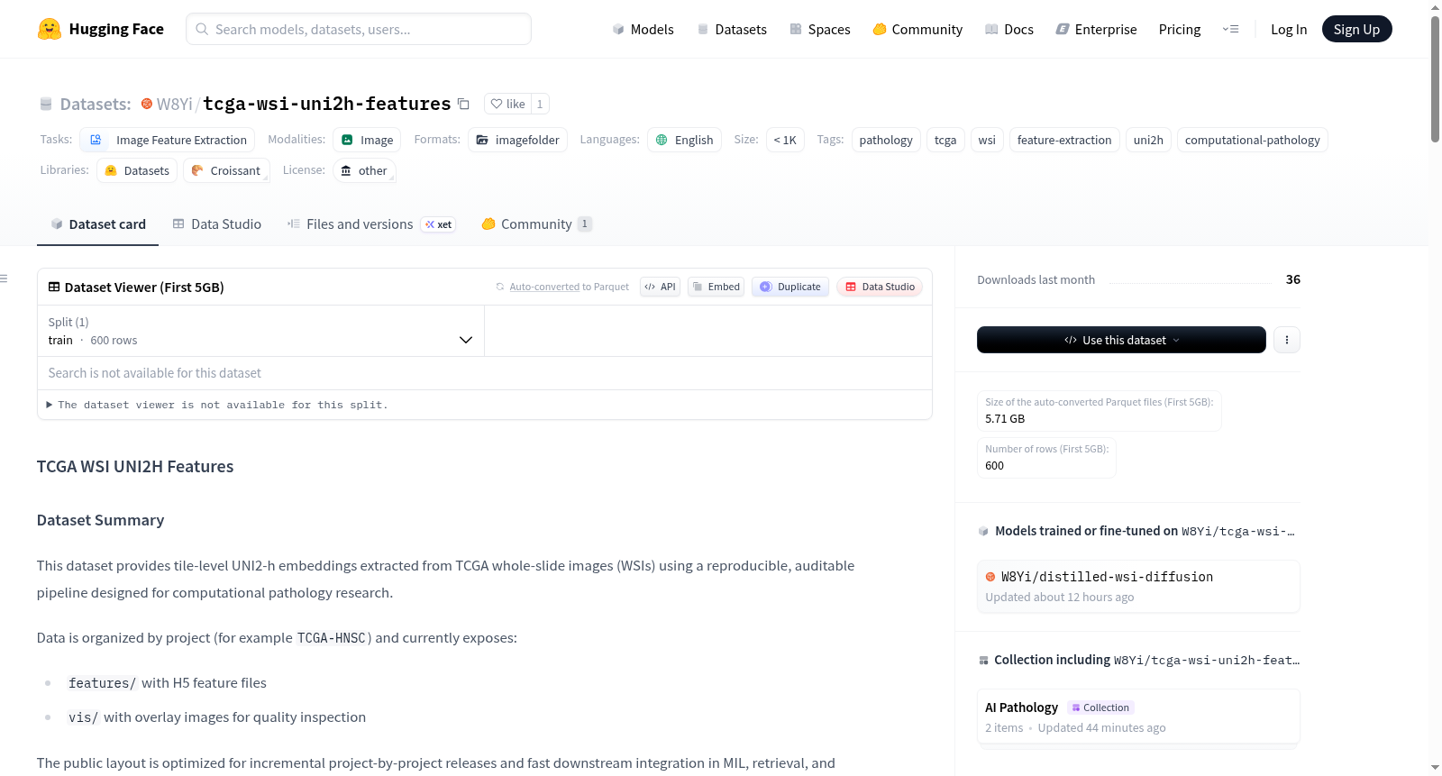
Task: Click the imagefolder format tag
Action: click(x=517, y=140)
